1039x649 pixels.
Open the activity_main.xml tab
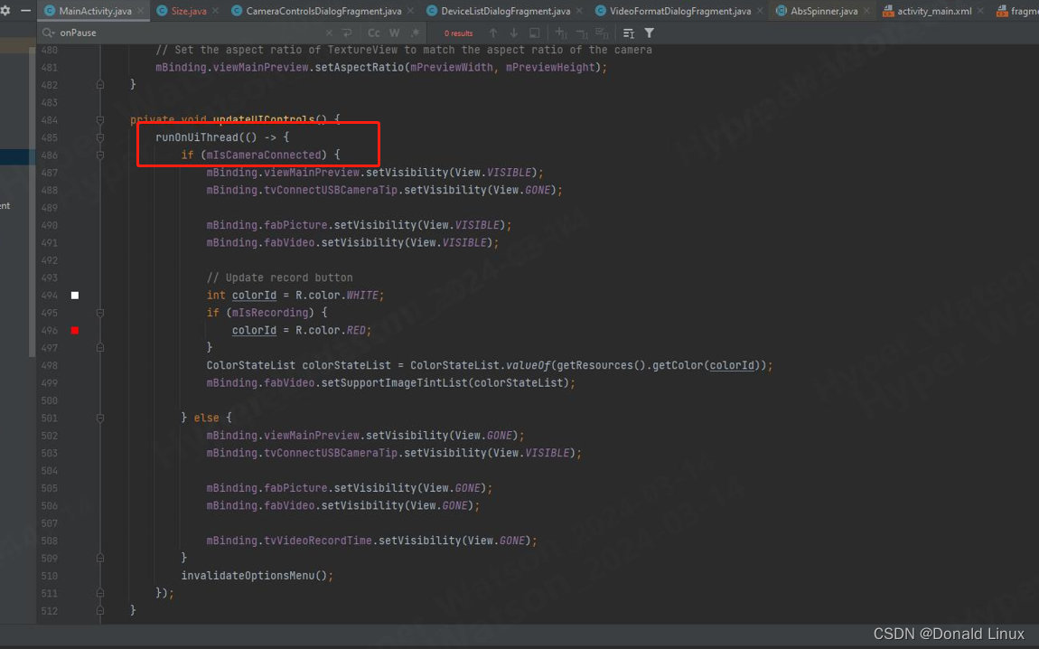(x=934, y=11)
